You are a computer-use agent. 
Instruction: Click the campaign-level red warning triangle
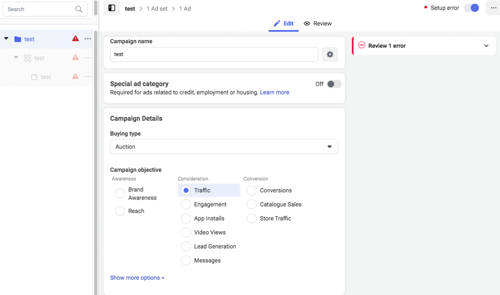pyautogui.click(x=75, y=39)
